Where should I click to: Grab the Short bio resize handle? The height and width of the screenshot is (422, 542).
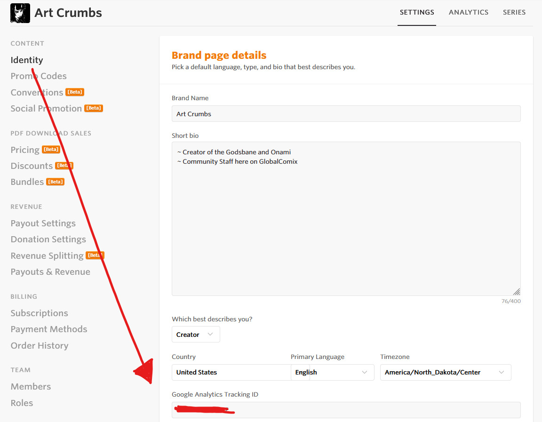pos(517,291)
